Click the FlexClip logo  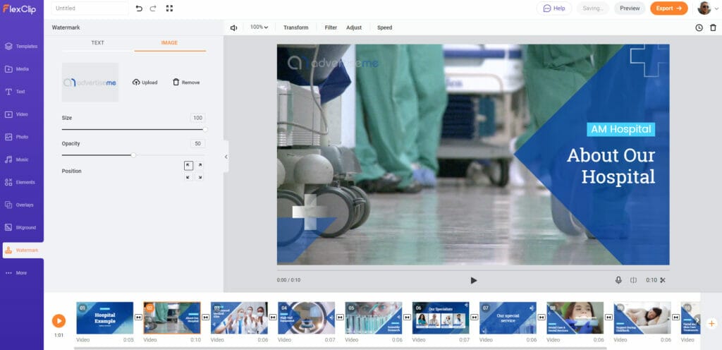pos(19,8)
